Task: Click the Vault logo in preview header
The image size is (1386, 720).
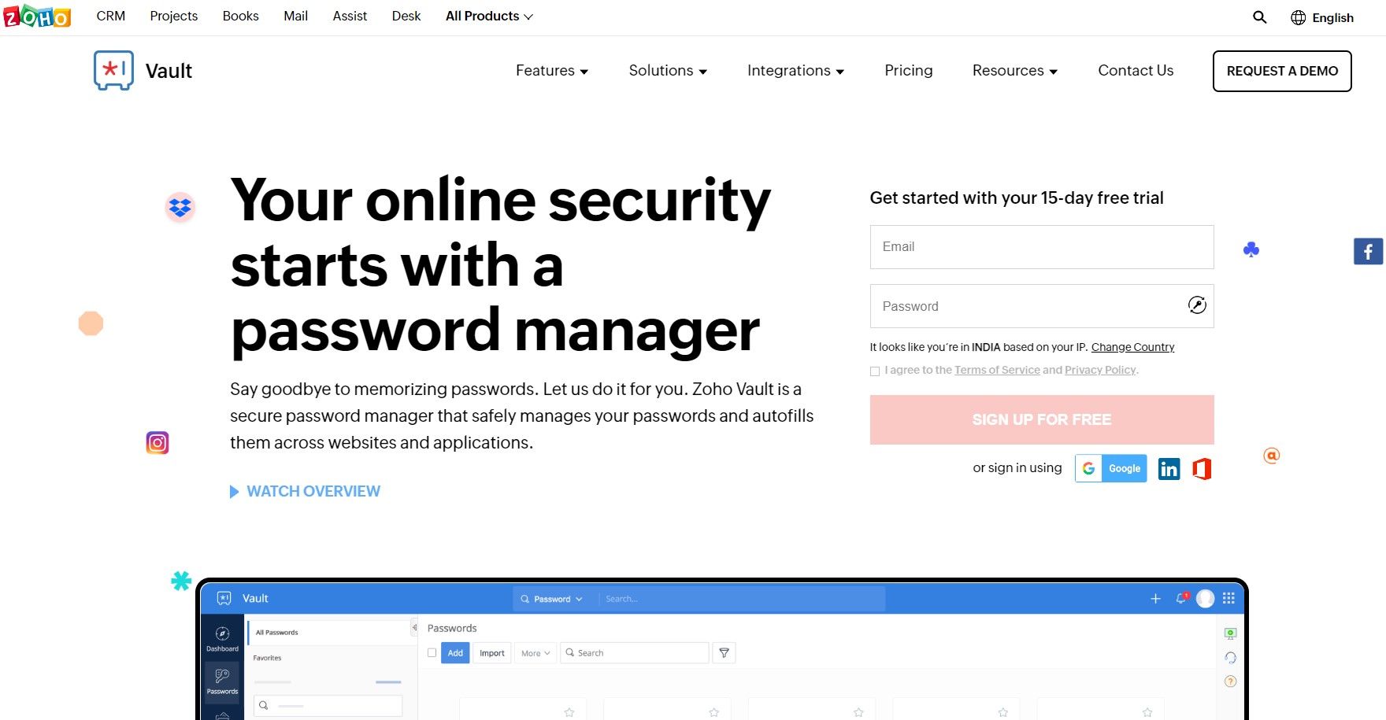Action: coord(224,598)
